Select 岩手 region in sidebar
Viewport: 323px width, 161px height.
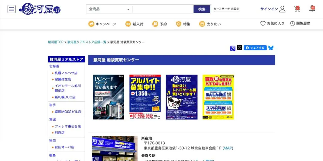52,105
